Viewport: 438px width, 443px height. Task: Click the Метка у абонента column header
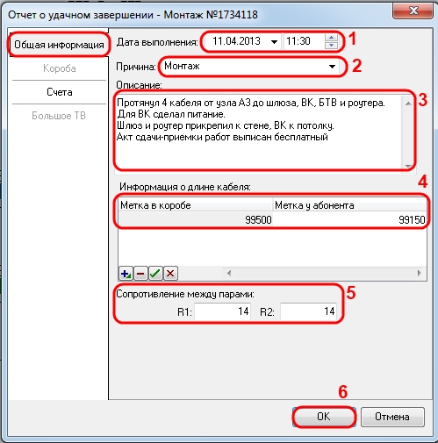click(x=349, y=205)
